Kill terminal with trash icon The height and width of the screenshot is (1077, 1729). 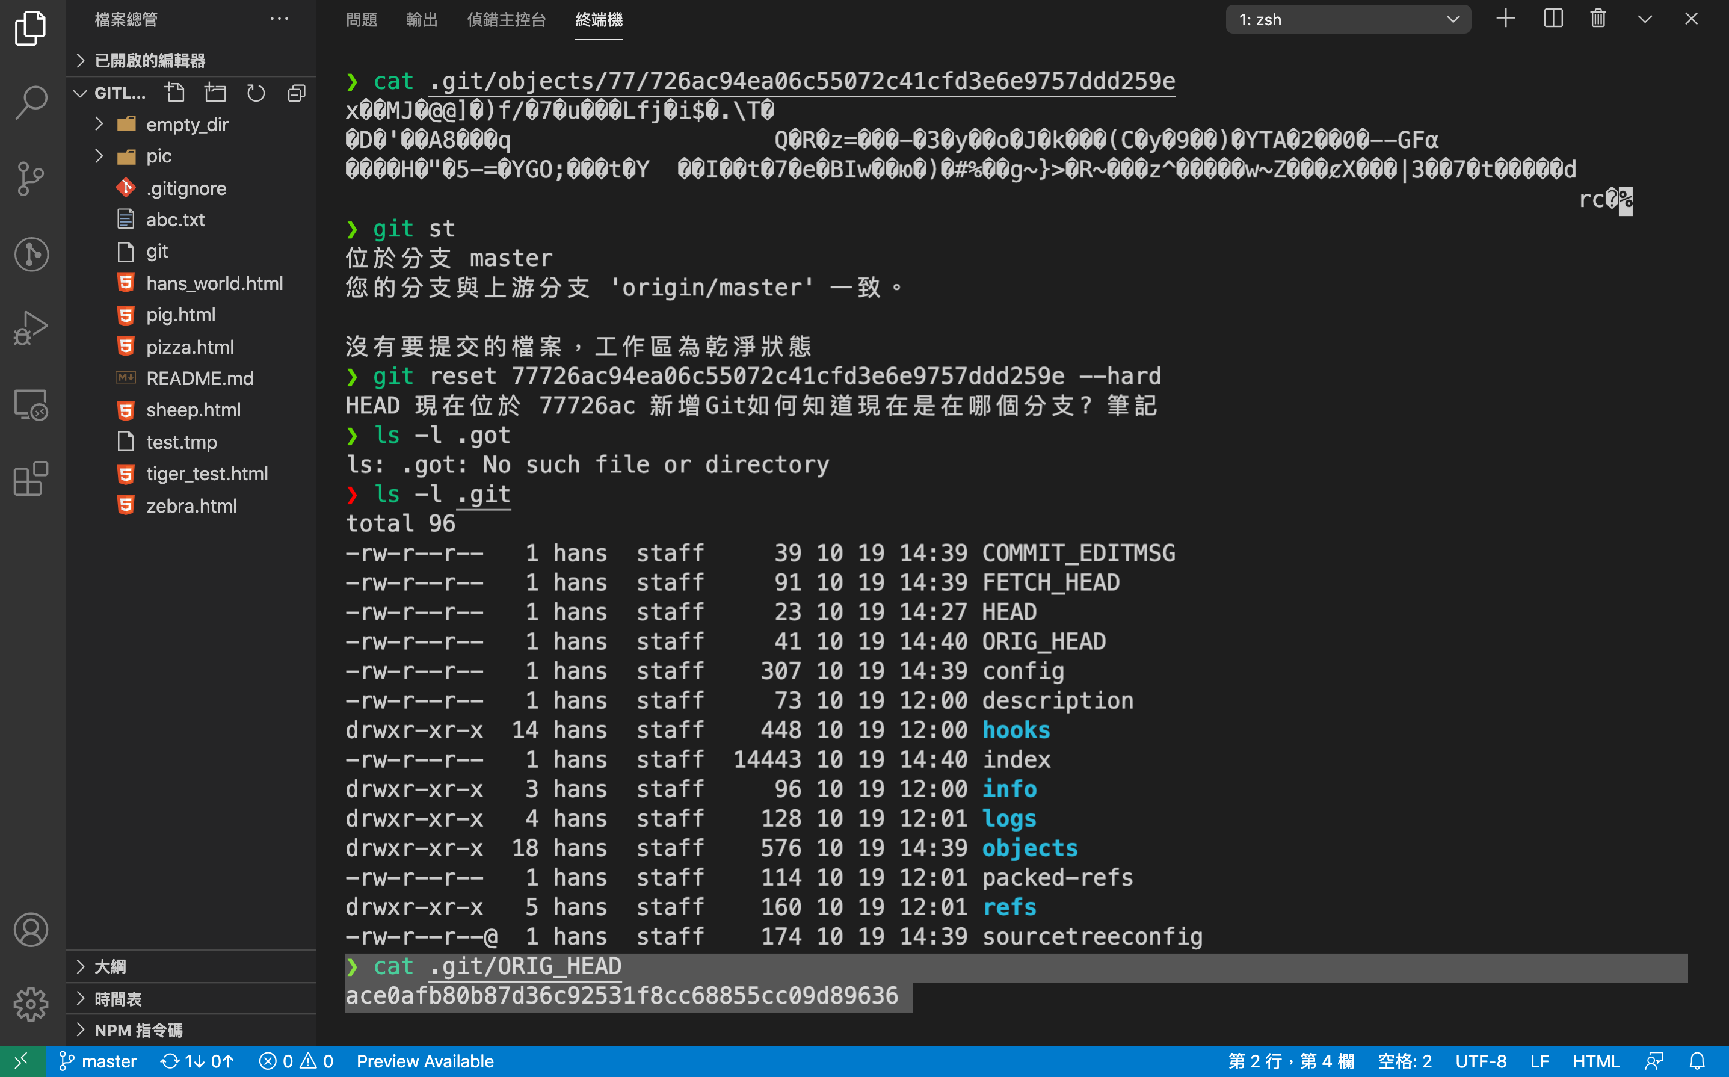(x=1598, y=19)
